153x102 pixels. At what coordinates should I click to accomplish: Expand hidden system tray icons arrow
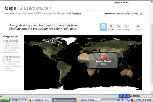click(129, 100)
